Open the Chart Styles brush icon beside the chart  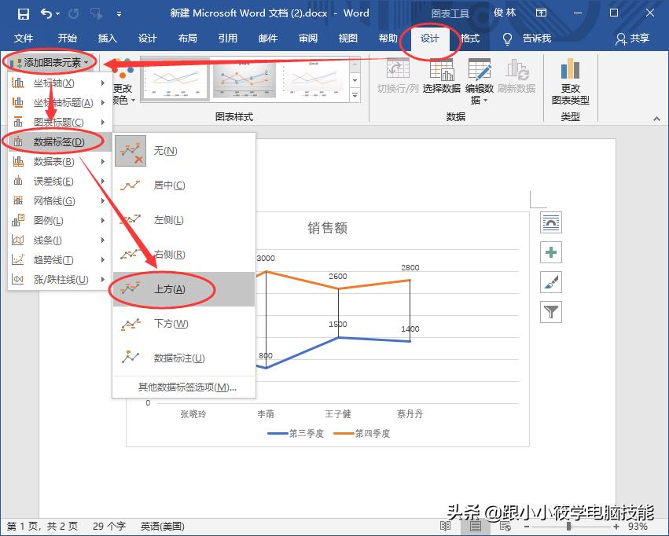point(551,282)
